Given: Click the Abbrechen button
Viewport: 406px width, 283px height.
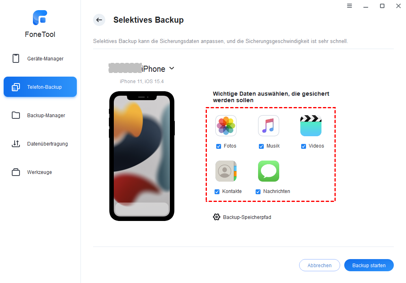Looking at the screenshot, I should pos(319,265).
